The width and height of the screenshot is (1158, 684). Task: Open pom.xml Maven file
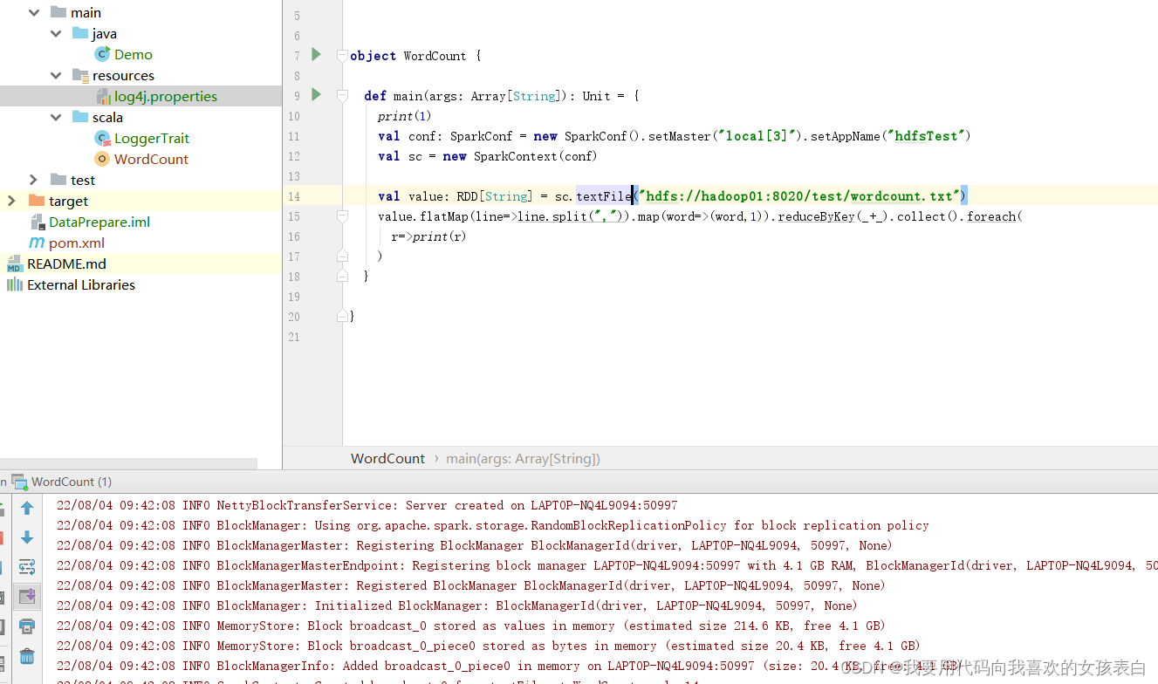[x=76, y=243]
